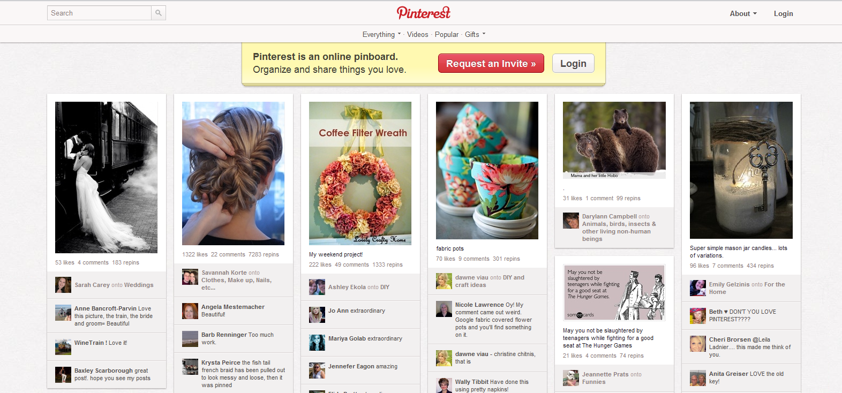Click the Login button in yellow banner

click(573, 63)
